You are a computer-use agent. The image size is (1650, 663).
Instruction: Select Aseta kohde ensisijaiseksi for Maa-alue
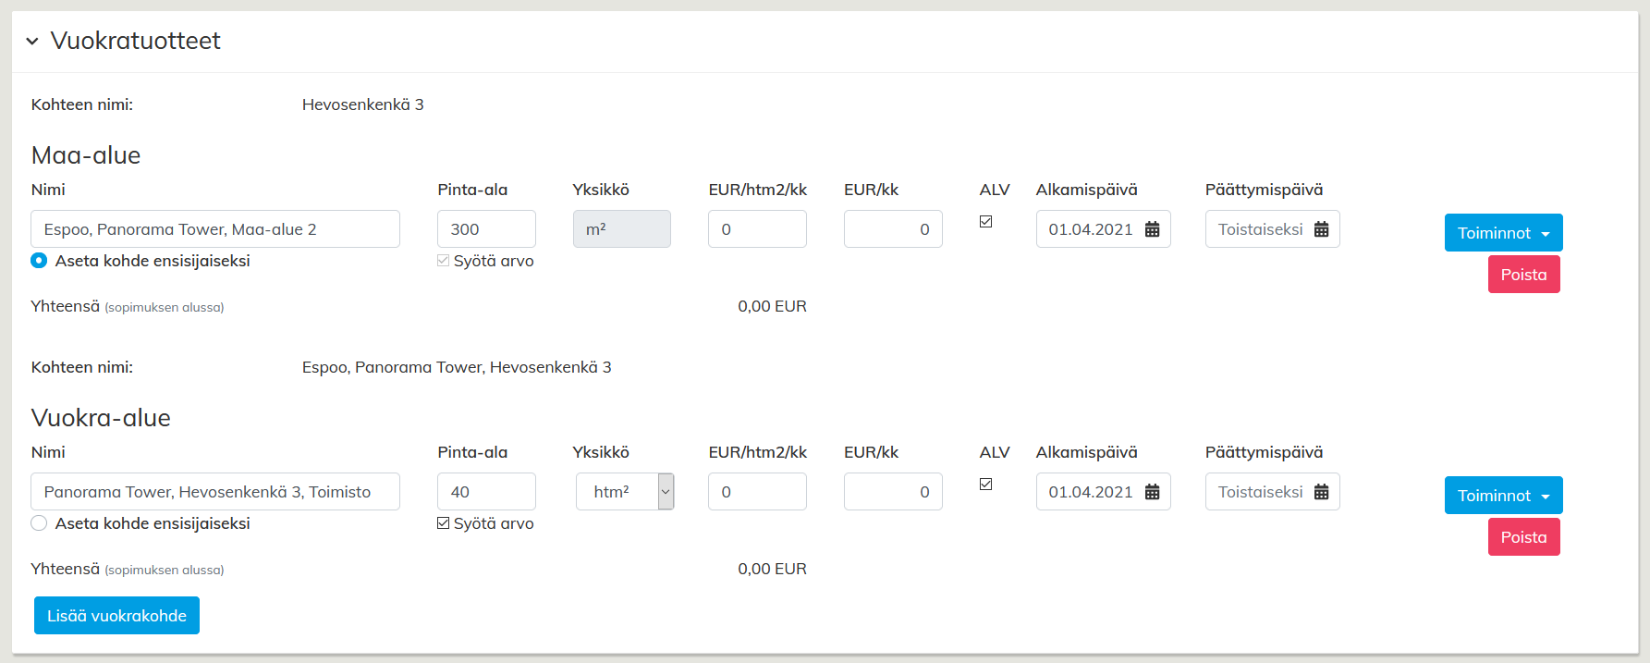[x=39, y=261]
